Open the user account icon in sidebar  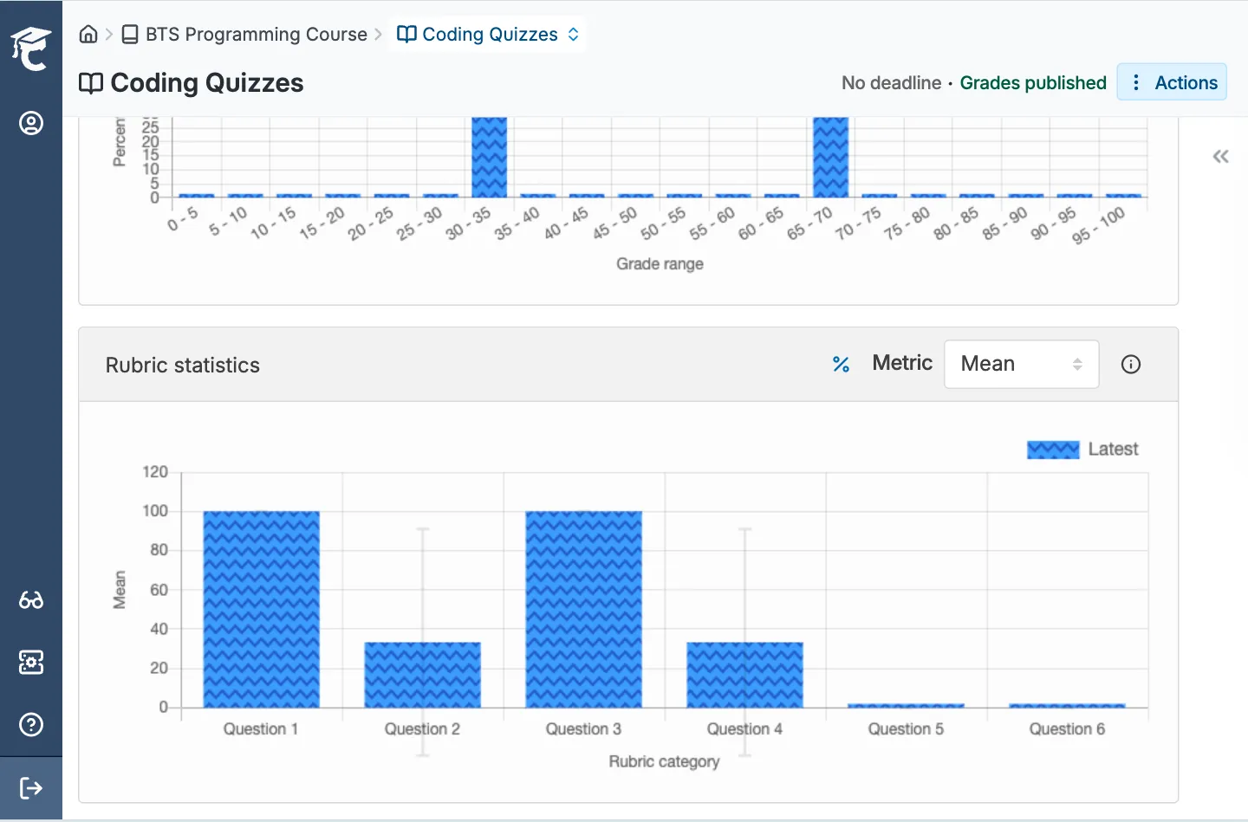tap(31, 123)
